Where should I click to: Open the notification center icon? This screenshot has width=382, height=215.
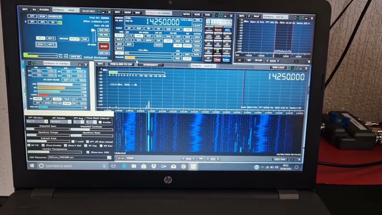(296, 167)
